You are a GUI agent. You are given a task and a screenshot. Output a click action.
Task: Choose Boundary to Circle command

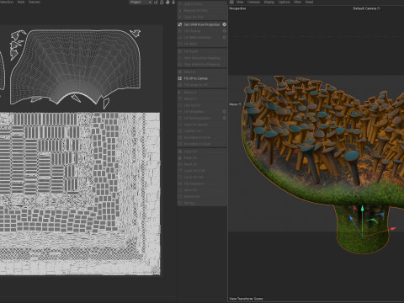click(202, 137)
